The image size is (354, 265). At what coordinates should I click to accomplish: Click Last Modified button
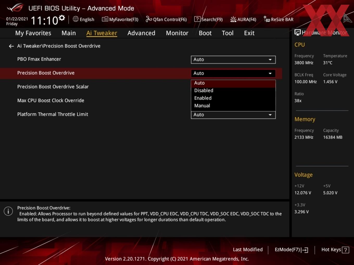[x=248, y=250]
